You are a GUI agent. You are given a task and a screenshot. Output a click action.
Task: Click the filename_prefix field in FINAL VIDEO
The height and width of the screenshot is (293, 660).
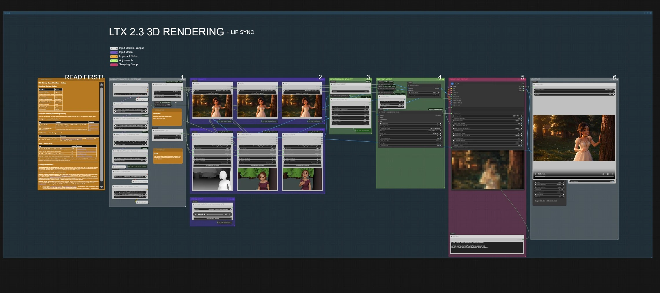point(411,128)
